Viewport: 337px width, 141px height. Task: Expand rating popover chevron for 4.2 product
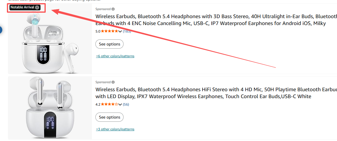[120, 104]
